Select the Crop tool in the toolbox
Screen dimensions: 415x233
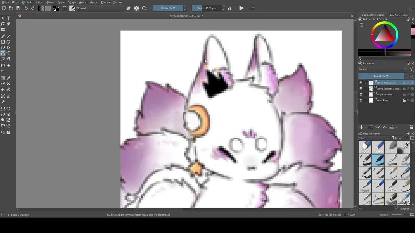click(3, 71)
